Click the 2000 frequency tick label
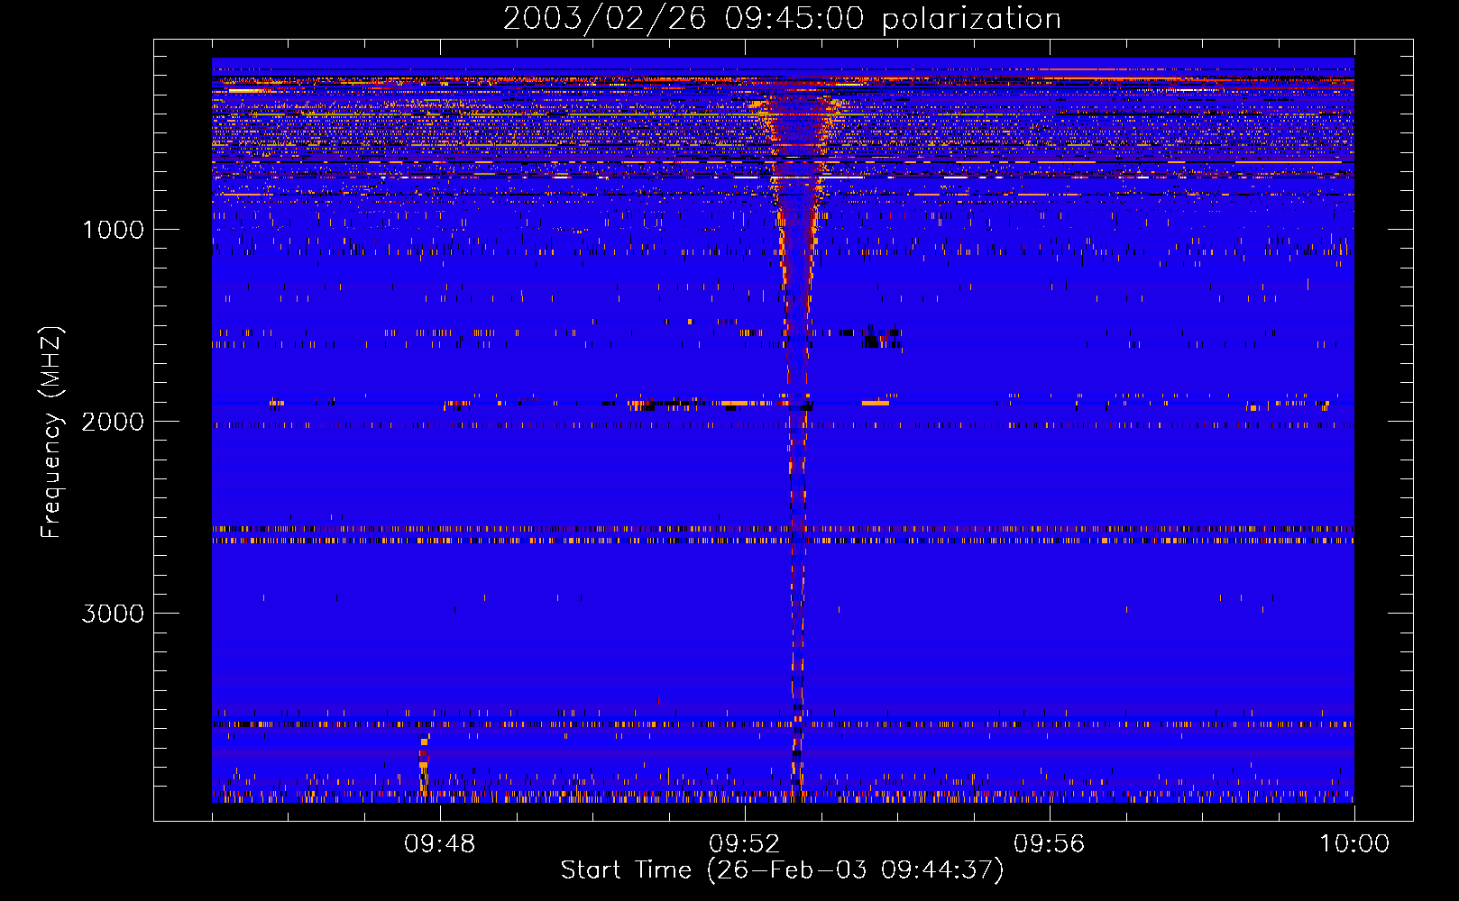The image size is (1459, 901). (114, 422)
